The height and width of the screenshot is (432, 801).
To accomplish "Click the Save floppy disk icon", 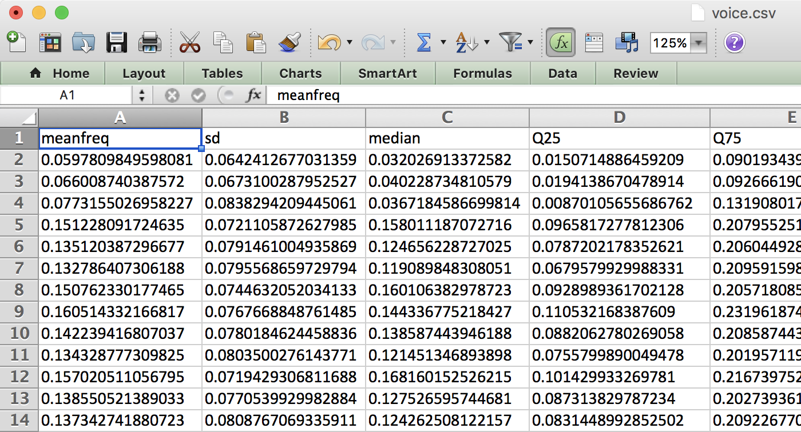I will (117, 43).
